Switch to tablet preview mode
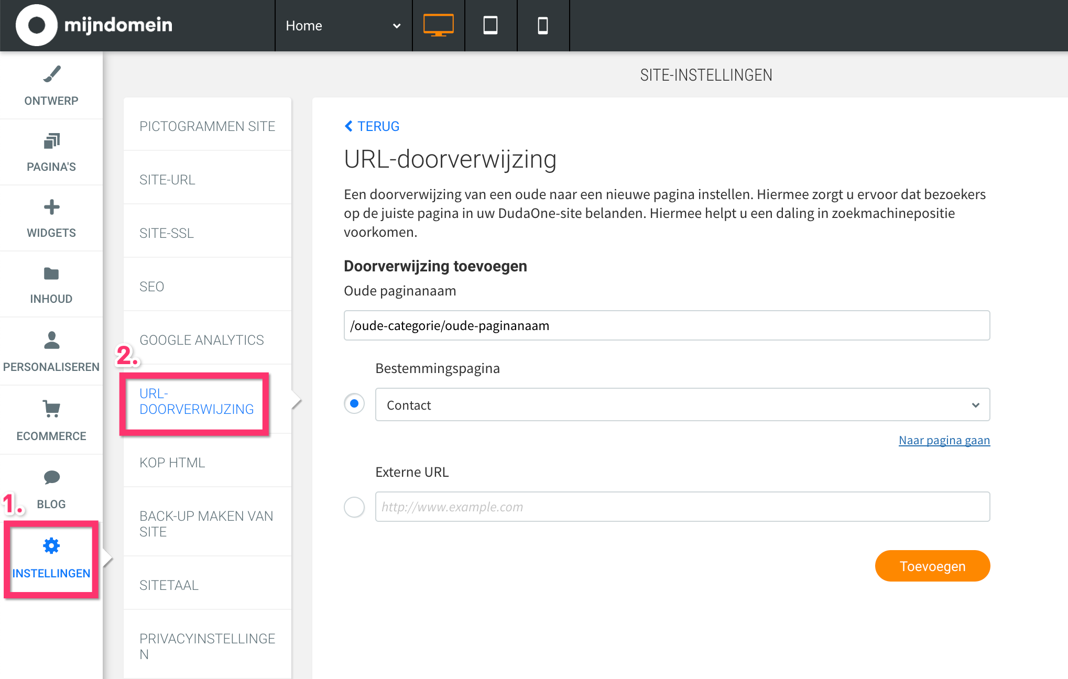The image size is (1068, 679). [491, 25]
